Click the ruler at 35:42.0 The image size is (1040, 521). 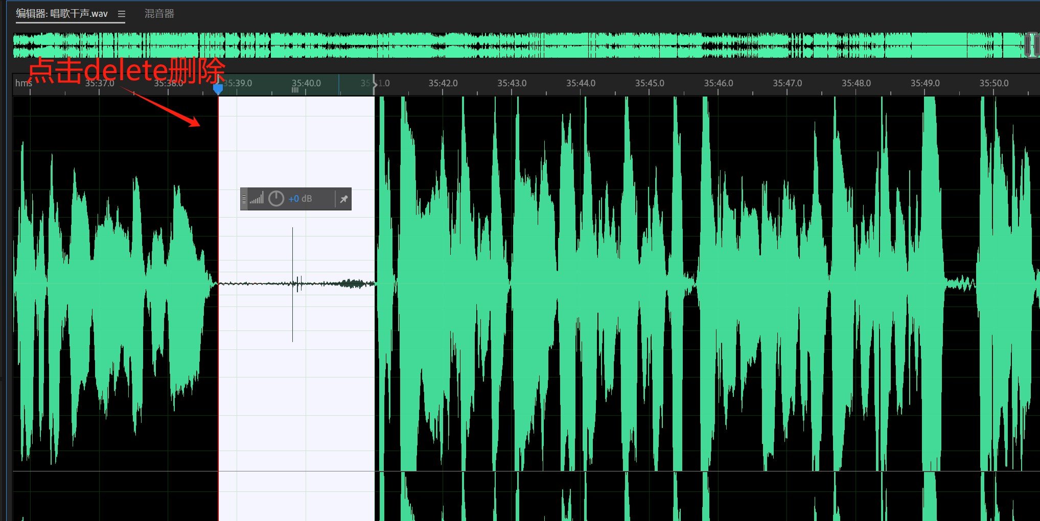[x=443, y=83]
